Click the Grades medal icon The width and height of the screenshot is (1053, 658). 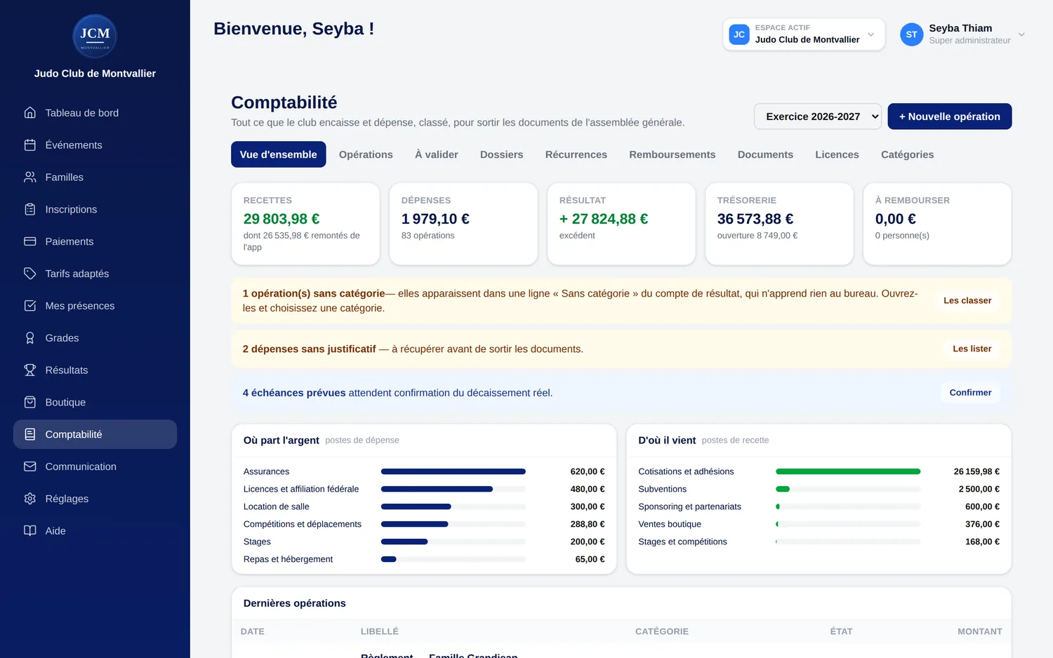tap(29, 338)
